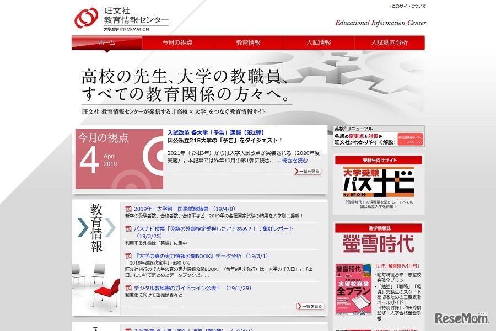Switch to the 入試情報 tab
This screenshot has width=496, height=331.
(318, 41)
